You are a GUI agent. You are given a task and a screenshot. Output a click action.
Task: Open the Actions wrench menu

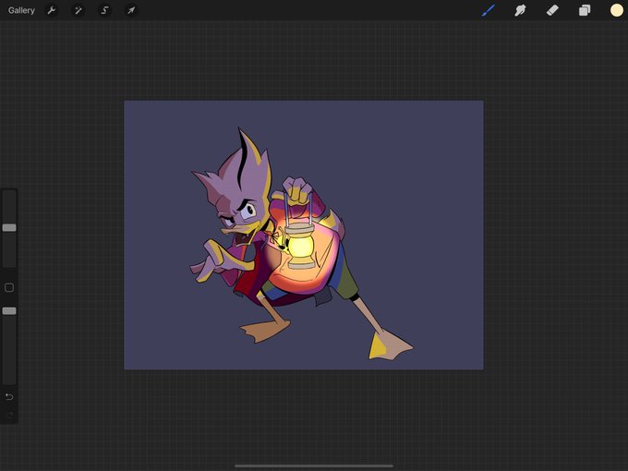(x=52, y=10)
